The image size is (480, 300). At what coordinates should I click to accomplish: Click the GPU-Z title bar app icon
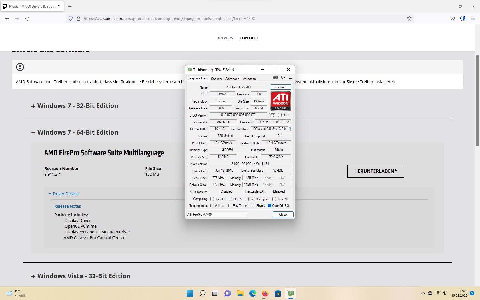pyautogui.click(x=189, y=69)
